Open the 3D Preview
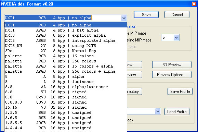The height and width of the screenshot is (132, 198). [x=172, y=65]
